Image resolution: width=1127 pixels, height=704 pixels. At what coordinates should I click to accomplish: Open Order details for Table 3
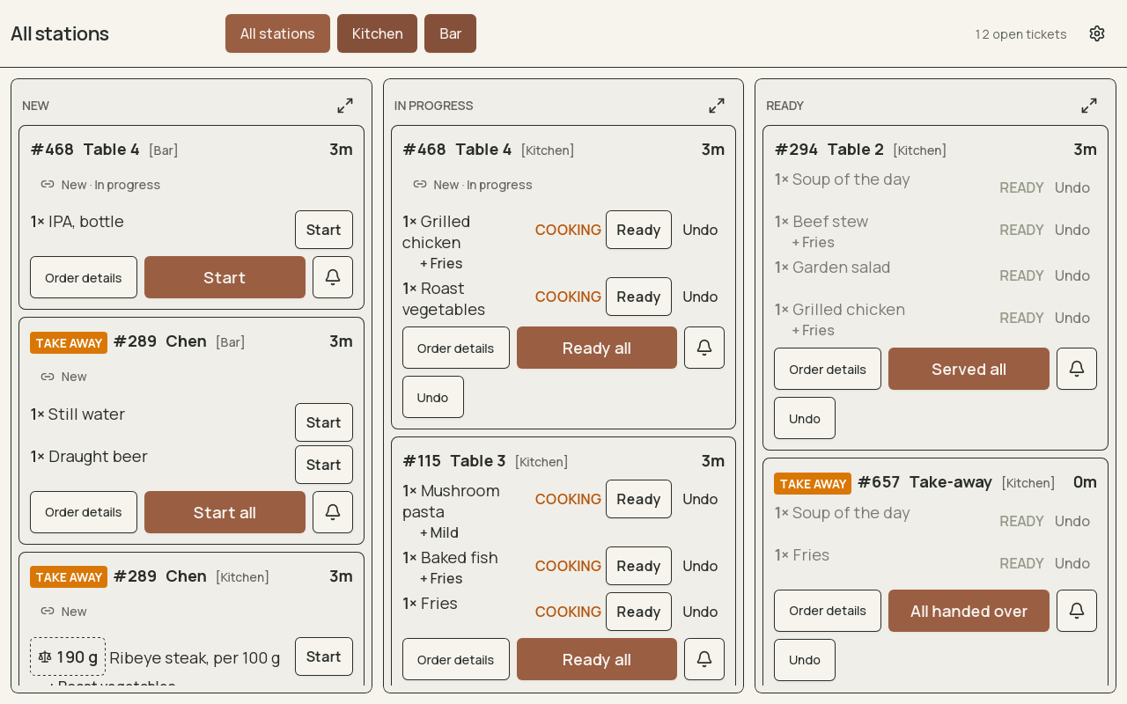coord(456,659)
